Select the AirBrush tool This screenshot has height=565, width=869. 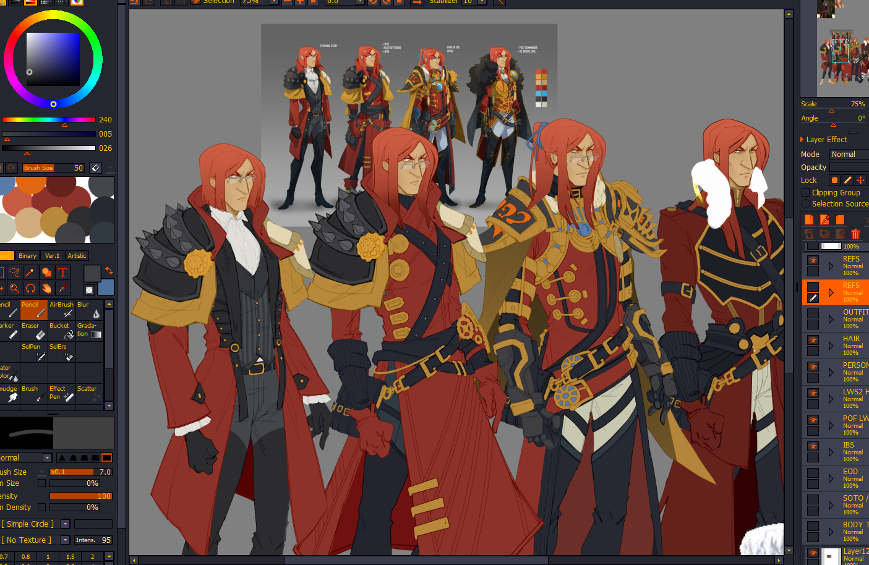62,310
